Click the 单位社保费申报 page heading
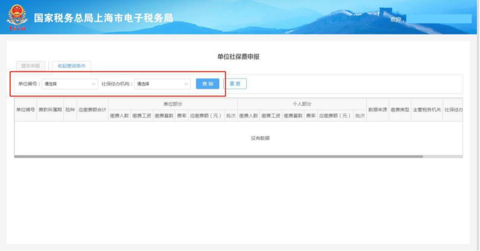Image resolution: width=480 pixels, height=251 pixels. coord(239,57)
